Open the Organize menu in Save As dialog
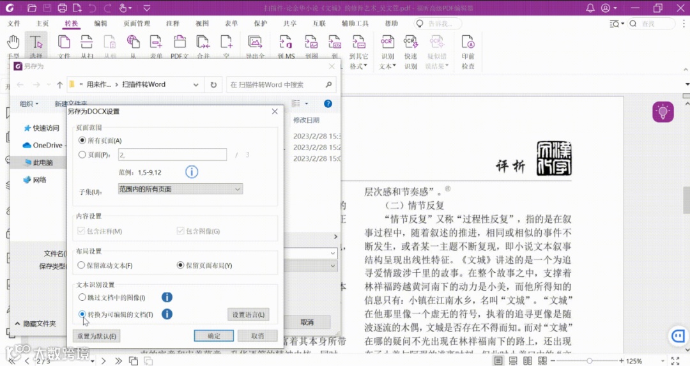 [29, 104]
